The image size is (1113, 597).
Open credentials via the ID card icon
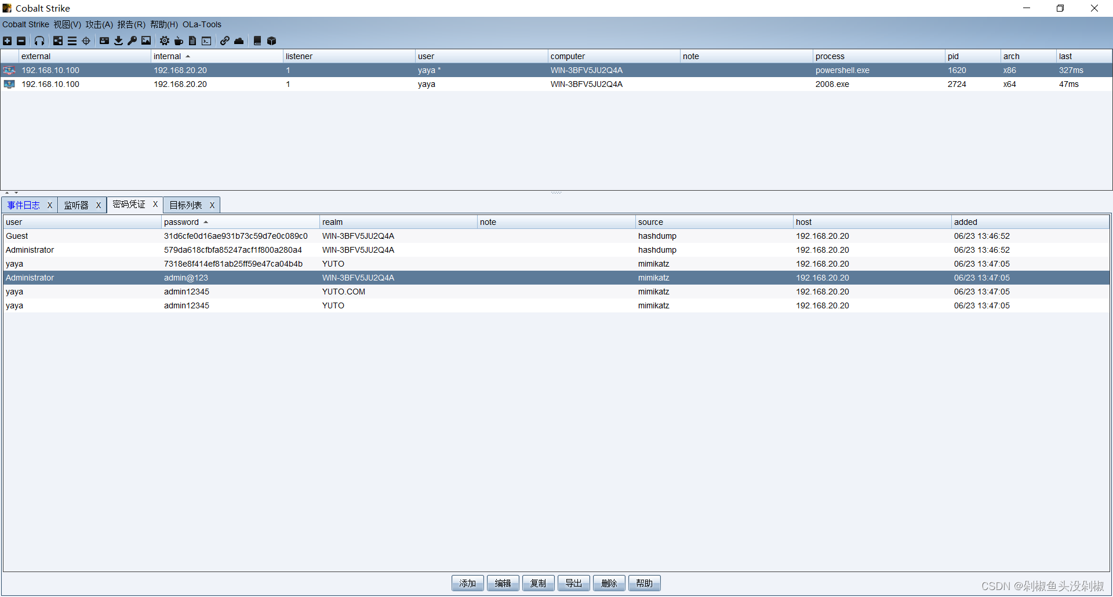click(104, 41)
